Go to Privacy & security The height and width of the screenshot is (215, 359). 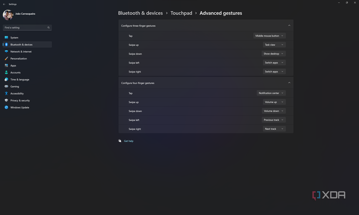pos(20,100)
